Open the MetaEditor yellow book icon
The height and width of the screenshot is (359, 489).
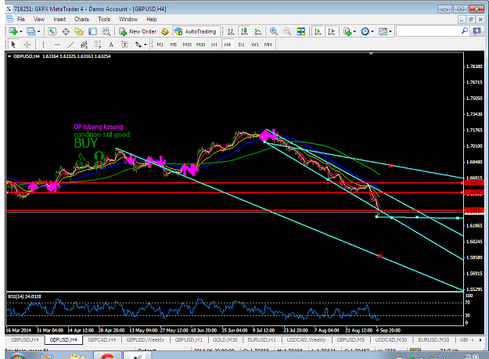click(x=165, y=31)
